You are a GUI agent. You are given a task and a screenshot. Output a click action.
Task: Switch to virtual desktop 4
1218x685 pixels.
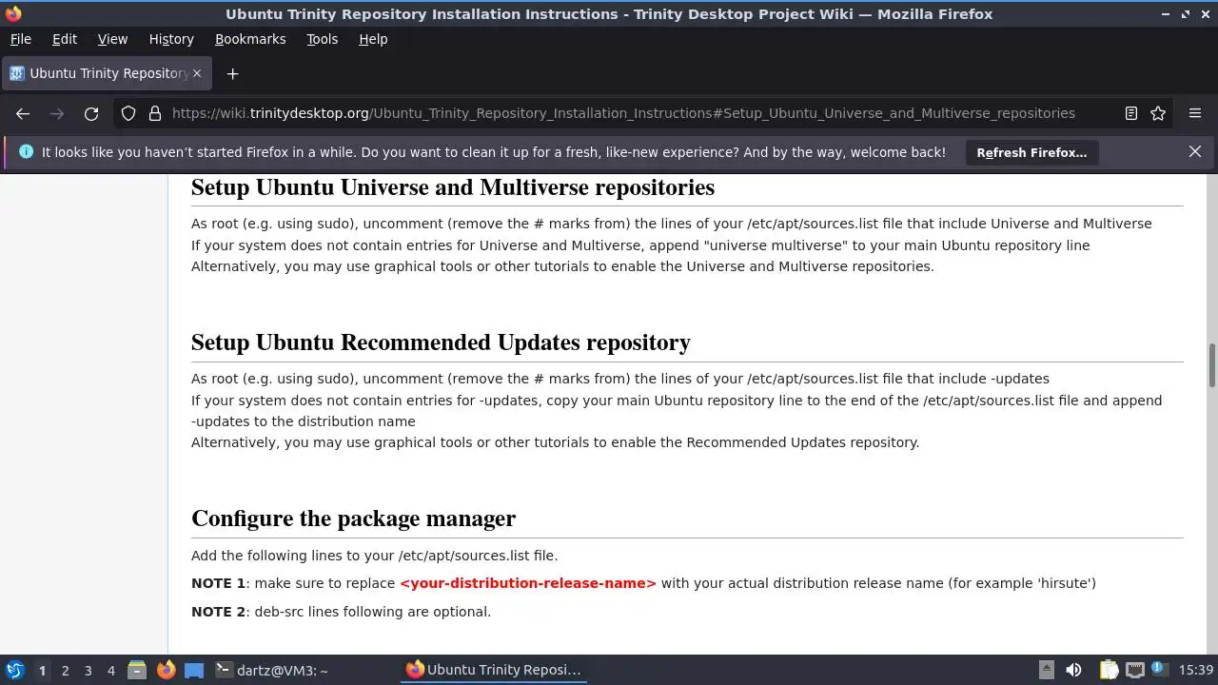pos(110,670)
